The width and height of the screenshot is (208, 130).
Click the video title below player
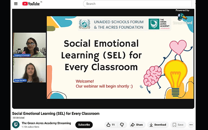56,113
